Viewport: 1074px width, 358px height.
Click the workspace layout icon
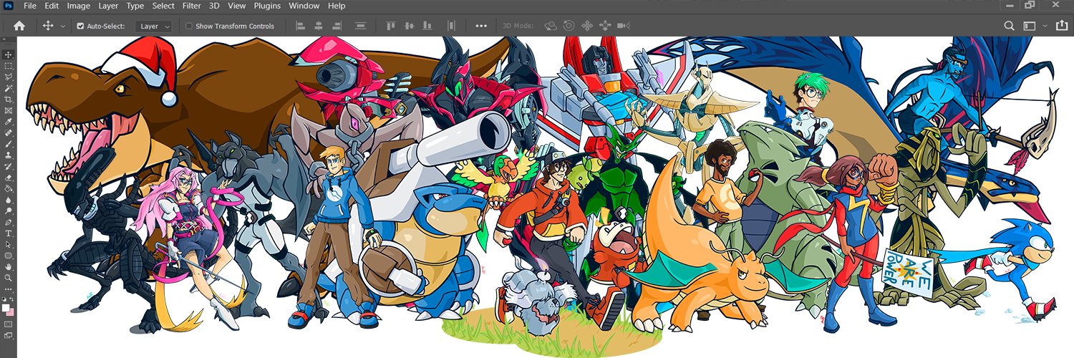tap(1029, 26)
